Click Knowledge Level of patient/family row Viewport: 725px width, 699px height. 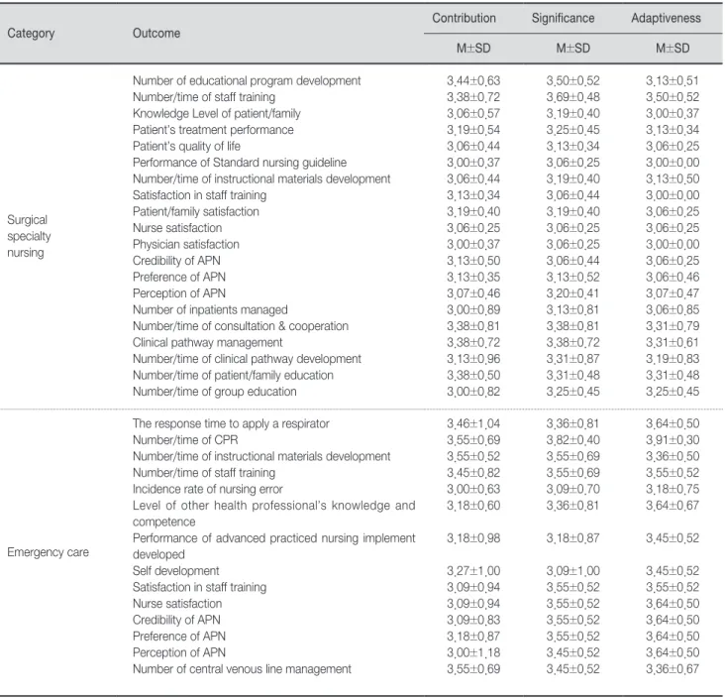coord(216,113)
